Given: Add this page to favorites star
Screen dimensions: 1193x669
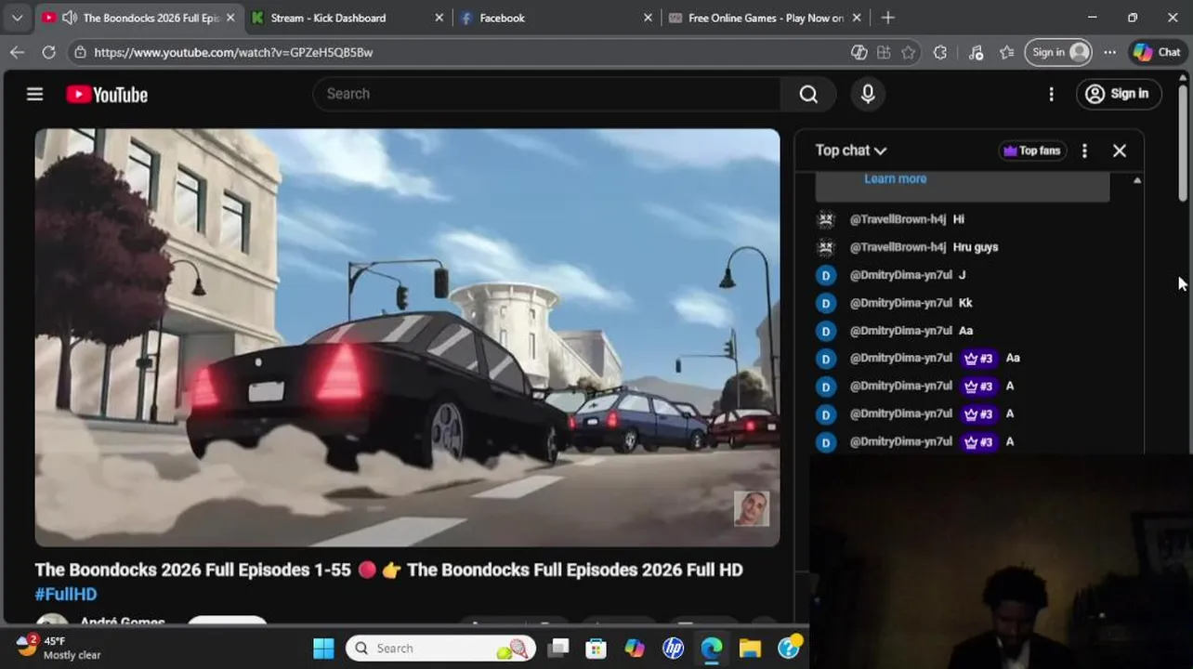Looking at the screenshot, I should pos(909,52).
